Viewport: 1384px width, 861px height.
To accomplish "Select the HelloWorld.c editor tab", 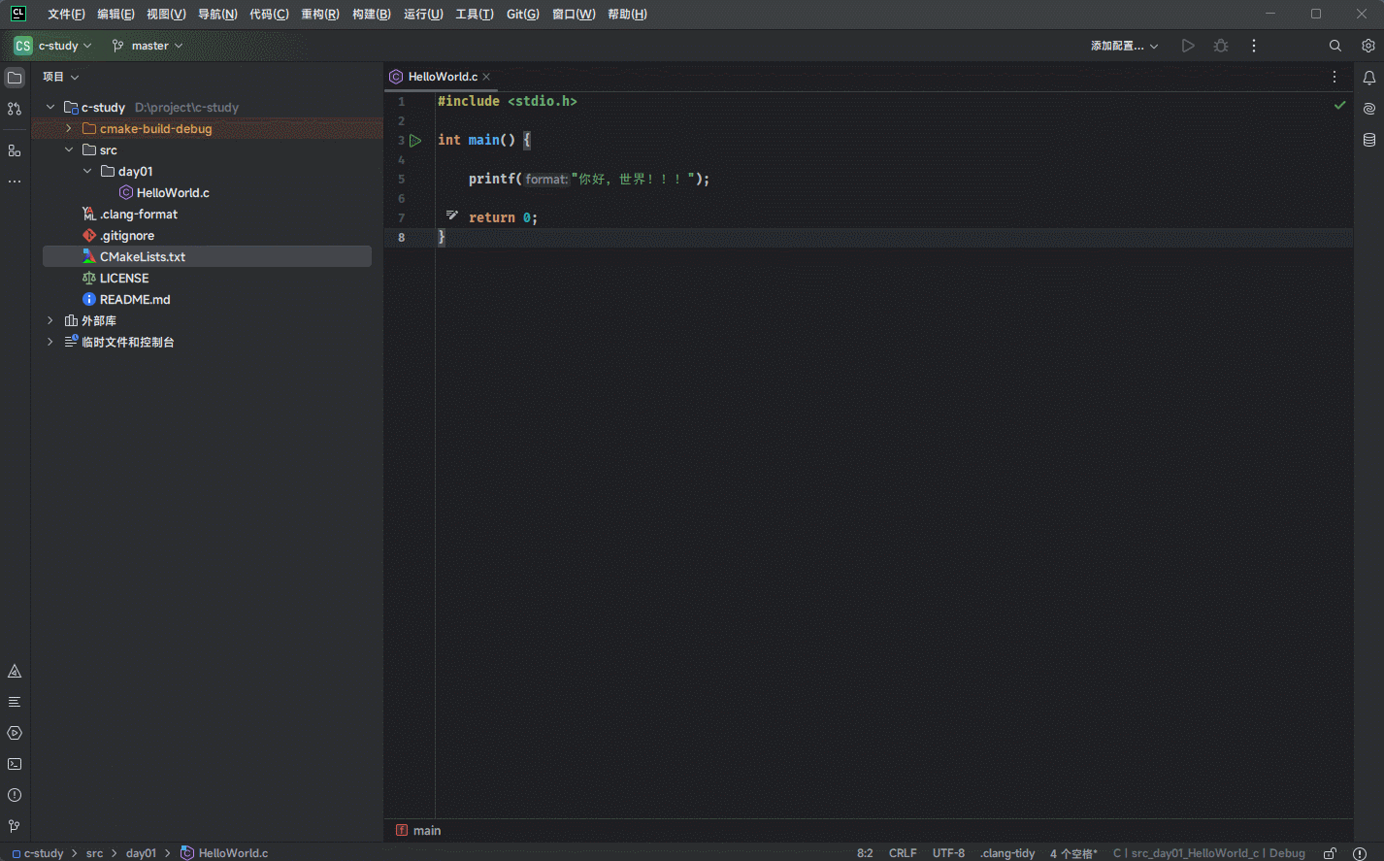I will (442, 77).
